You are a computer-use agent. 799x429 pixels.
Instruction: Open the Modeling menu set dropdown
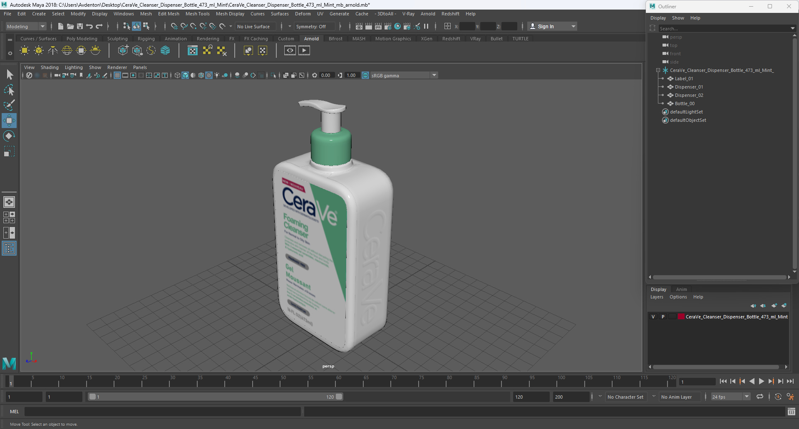coord(25,26)
